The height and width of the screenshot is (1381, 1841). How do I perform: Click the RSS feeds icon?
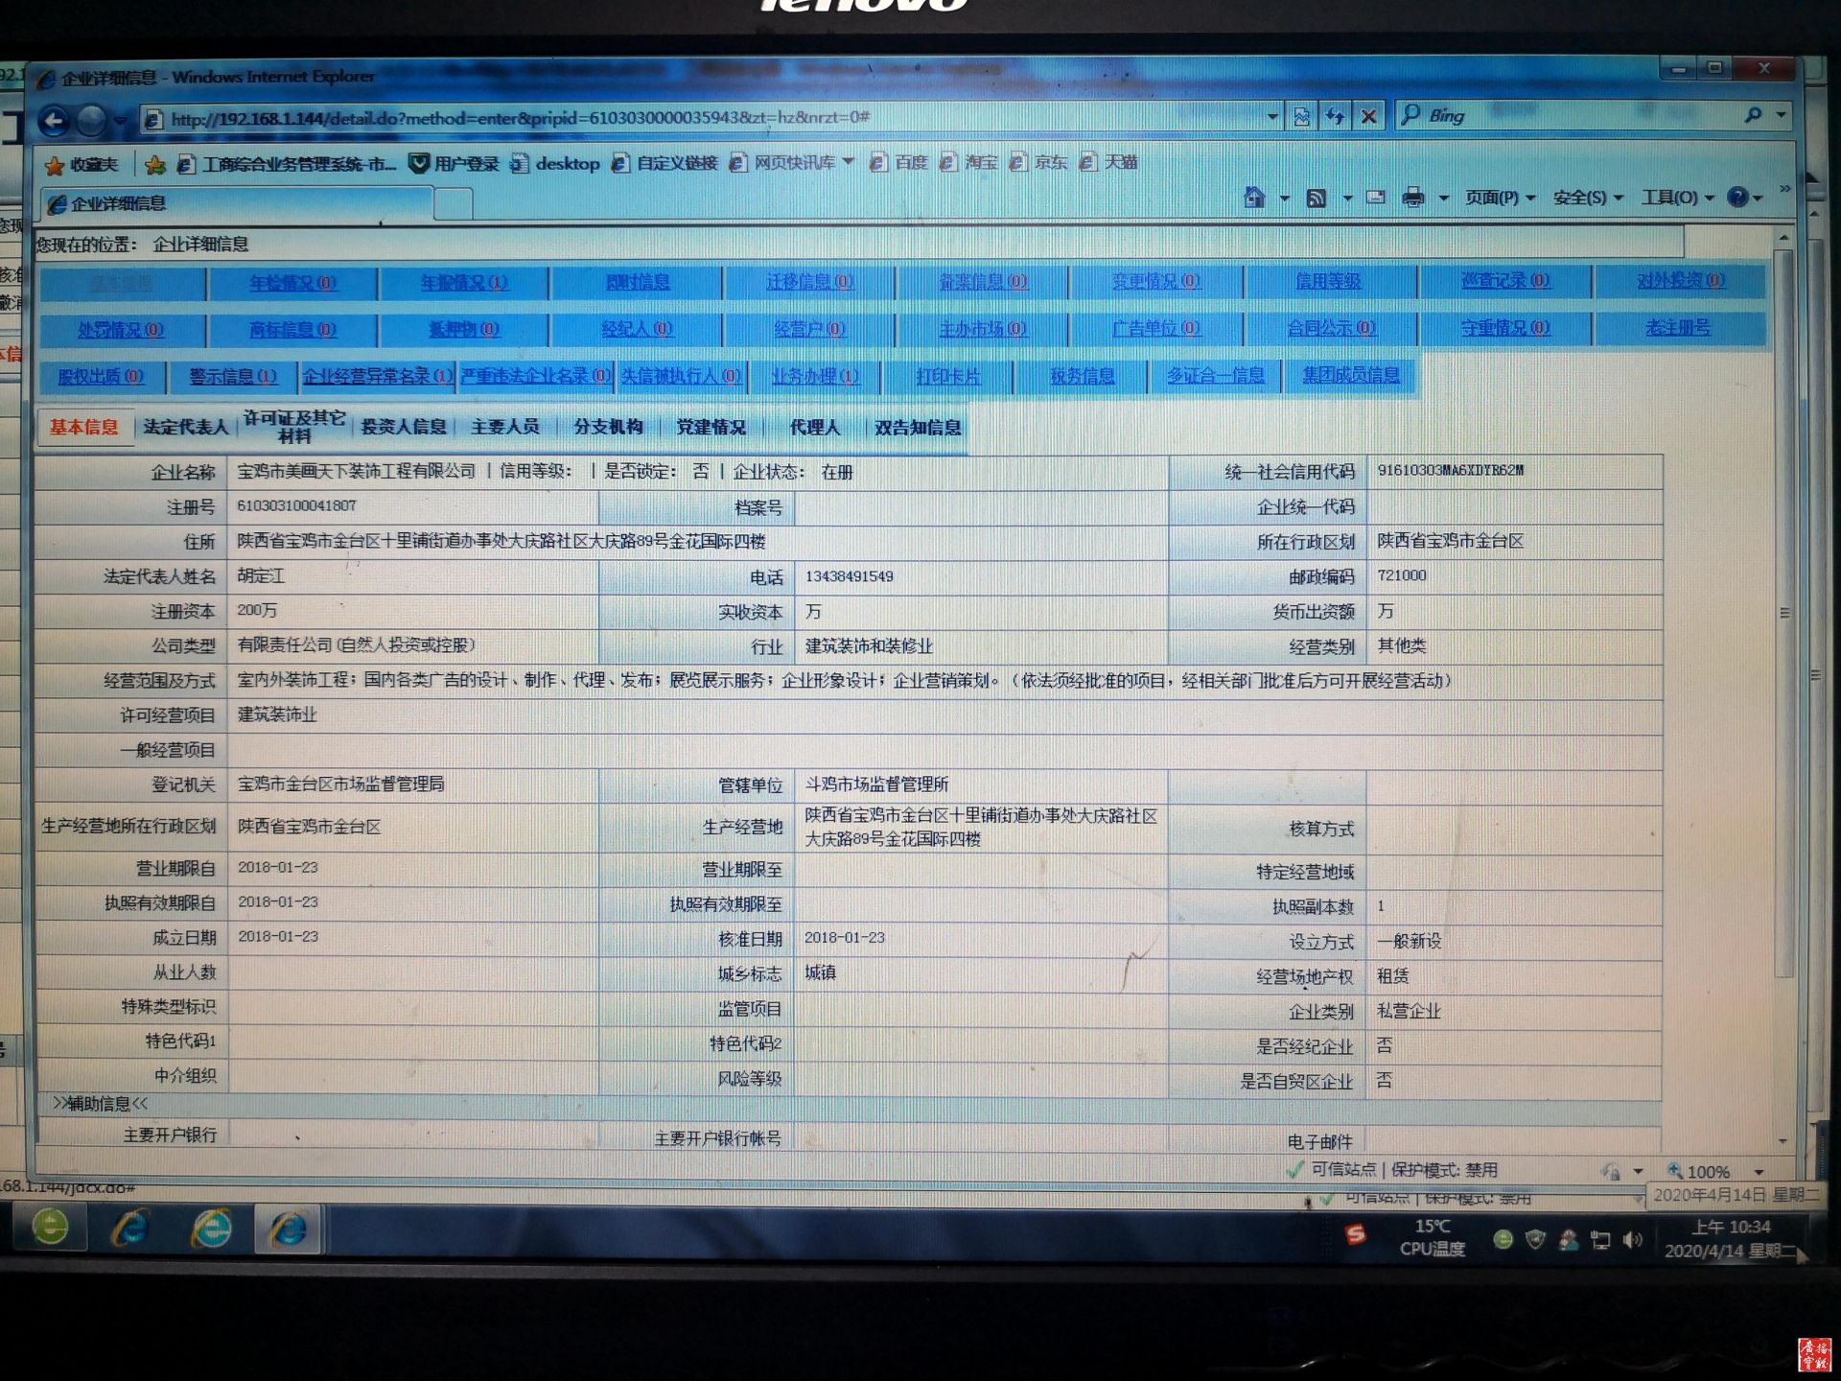tap(1317, 199)
